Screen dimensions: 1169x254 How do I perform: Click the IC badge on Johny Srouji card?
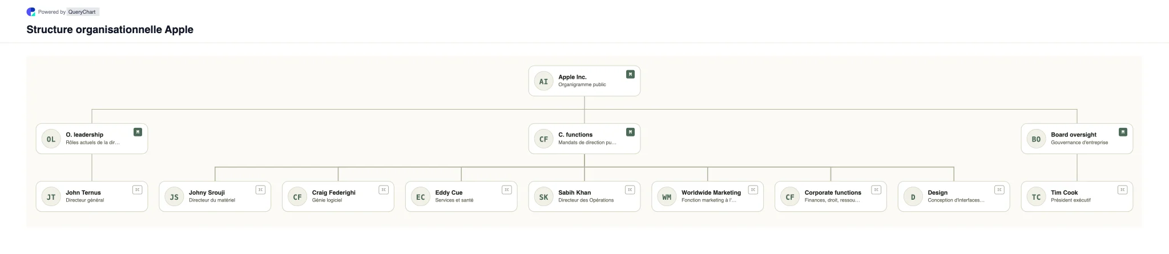click(x=260, y=190)
